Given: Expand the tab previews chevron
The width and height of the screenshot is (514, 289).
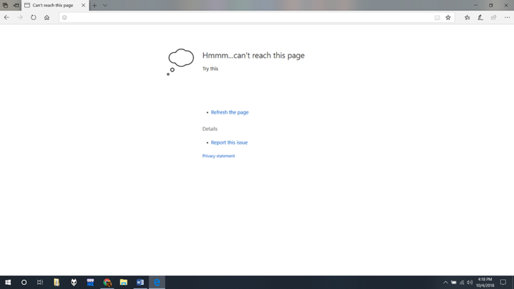Looking at the screenshot, I should click(x=105, y=5).
